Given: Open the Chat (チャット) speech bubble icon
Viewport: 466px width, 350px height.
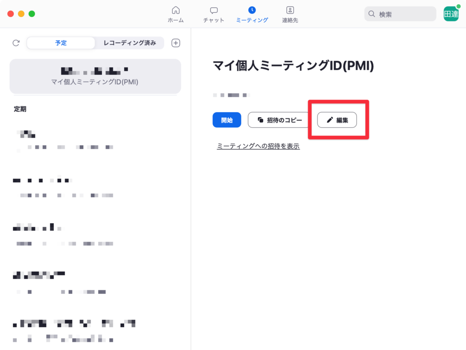Looking at the screenshot, I should click(213, 10).
